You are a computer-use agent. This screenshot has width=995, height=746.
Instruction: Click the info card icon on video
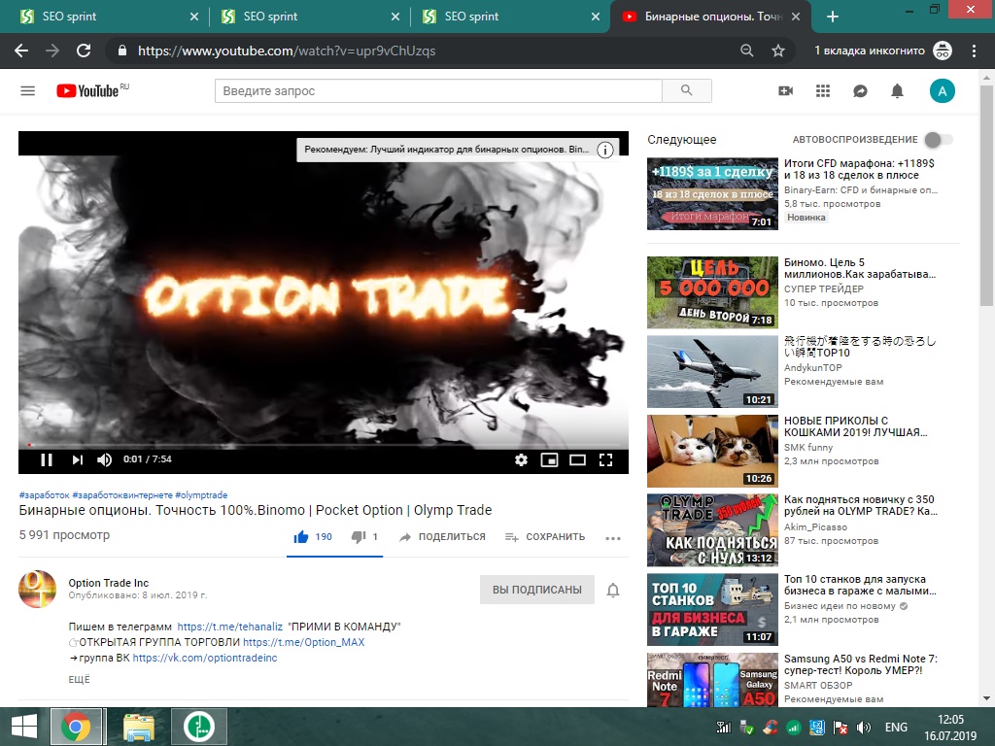coord(605,150)
